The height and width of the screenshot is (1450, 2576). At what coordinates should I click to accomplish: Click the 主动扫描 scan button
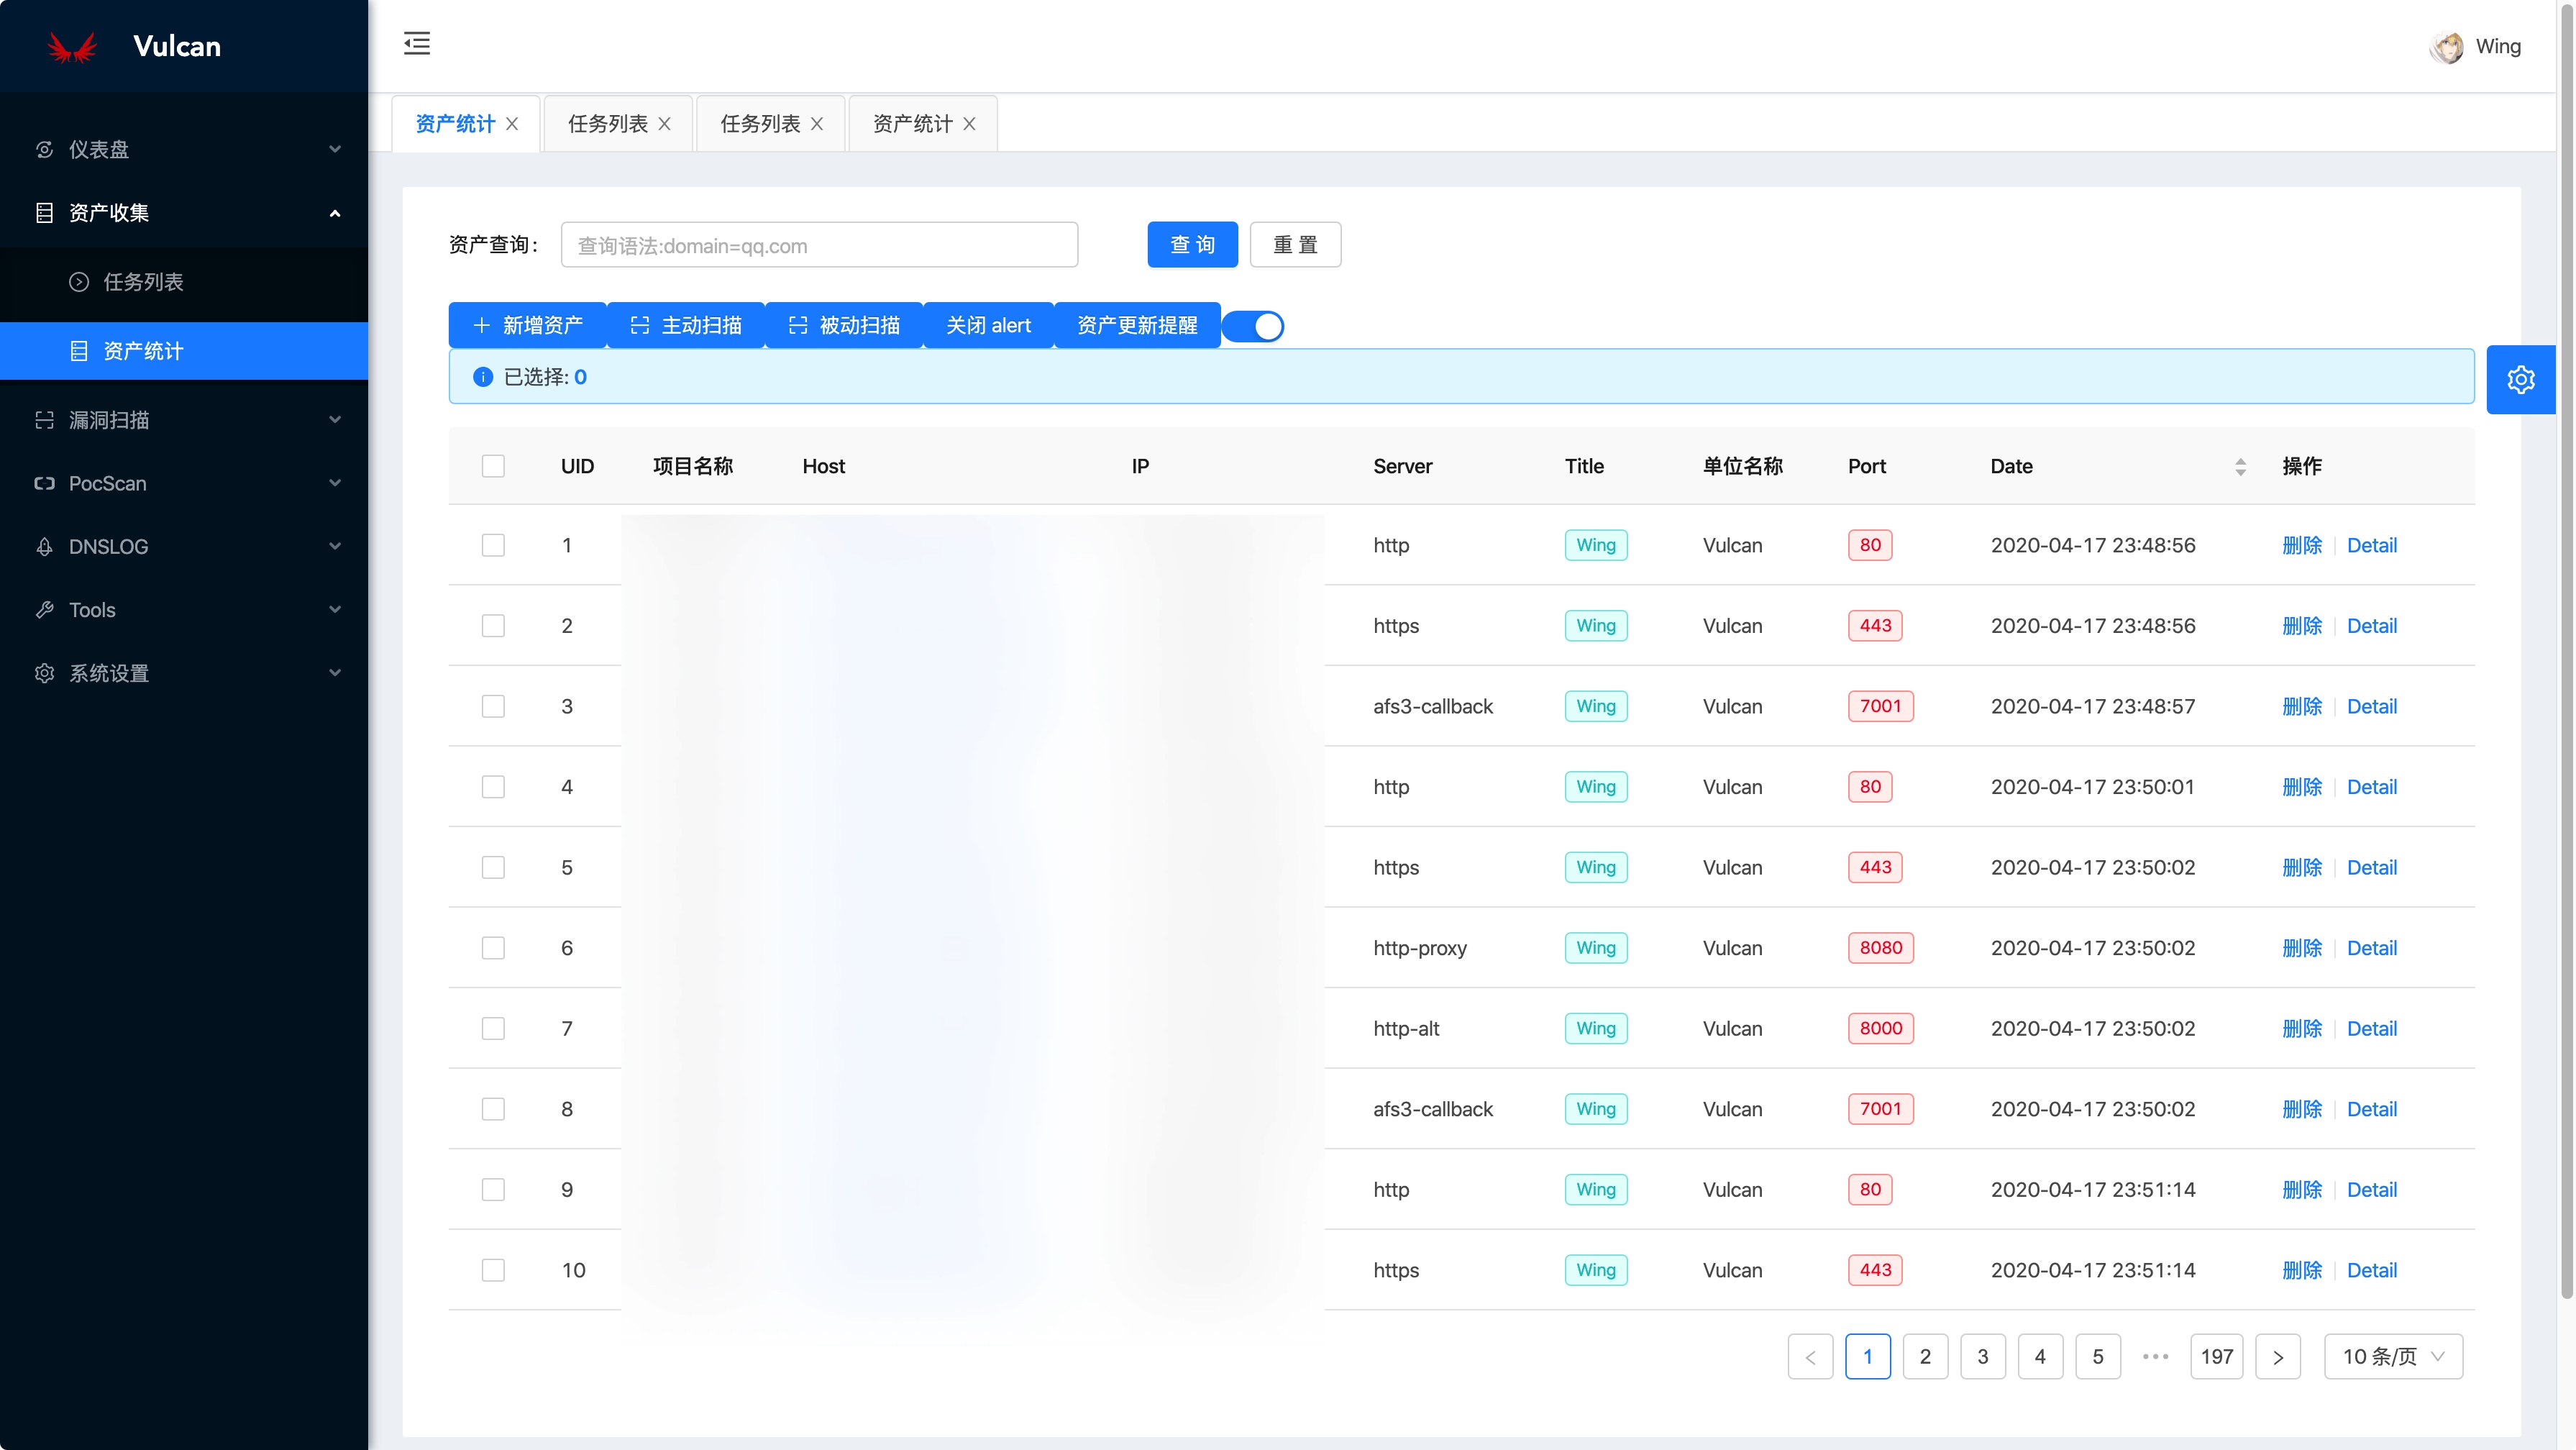[686, 326]
